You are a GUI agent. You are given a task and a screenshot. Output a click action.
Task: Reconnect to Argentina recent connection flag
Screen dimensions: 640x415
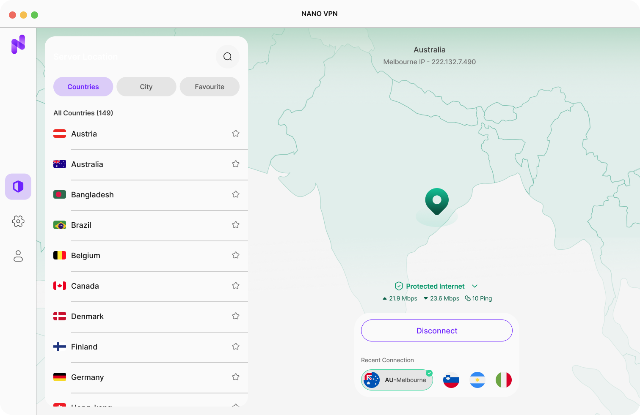pyautogui.click(x=477, y=380)
